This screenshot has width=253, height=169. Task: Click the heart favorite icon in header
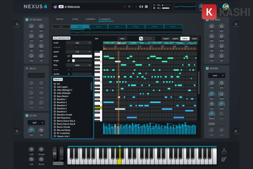click(x=124, y=7)
